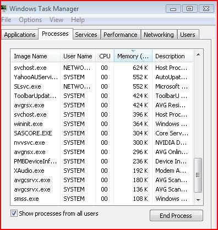The image size is (218, 230).
Task: Sort by Memory column header
Action: click(133, 56)
